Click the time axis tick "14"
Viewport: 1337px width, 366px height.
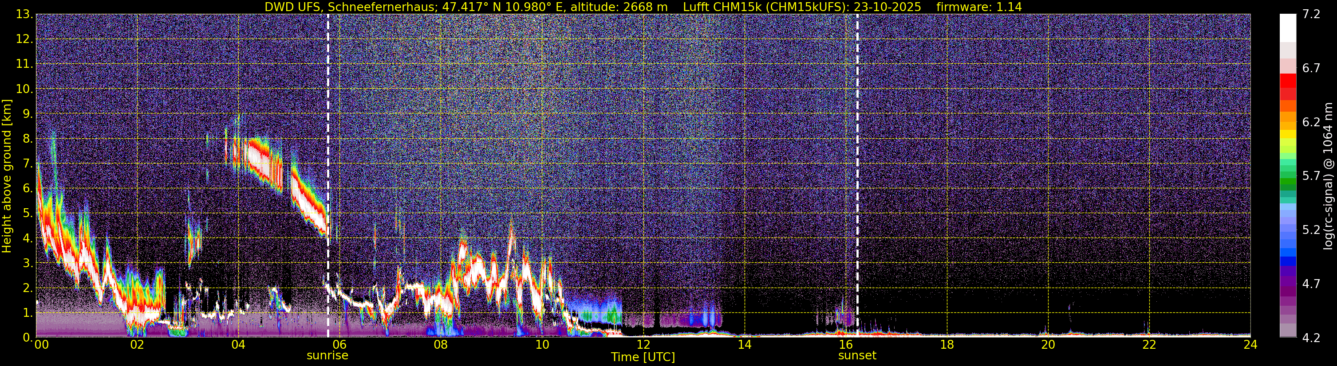point(744,345)
